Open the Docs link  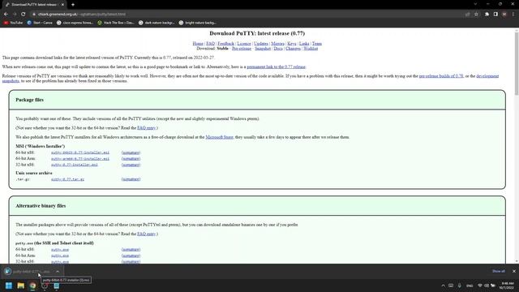(278, 49)
